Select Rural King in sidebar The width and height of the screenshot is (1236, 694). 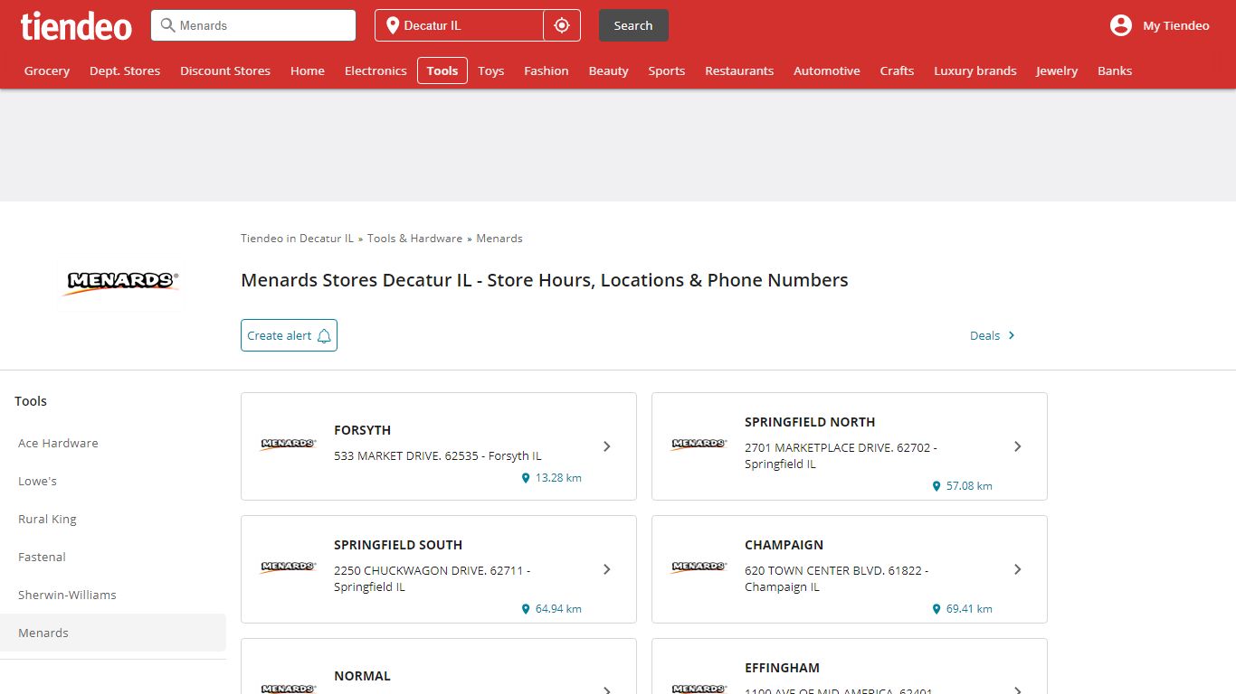point(47,519)
